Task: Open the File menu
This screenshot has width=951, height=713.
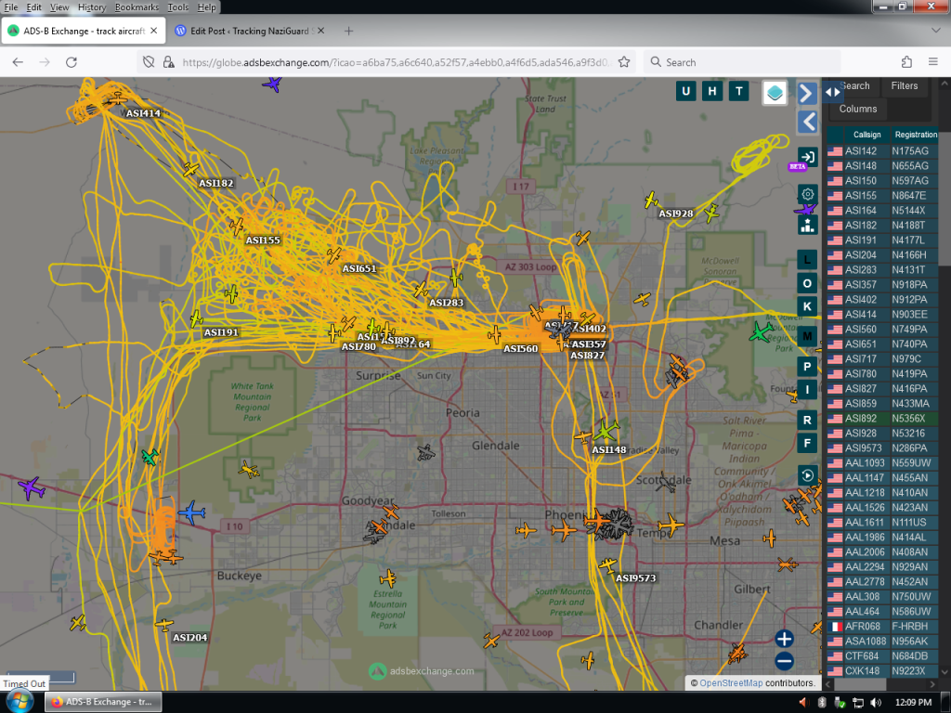Action: pyautogui.click(x=11, y=7)
